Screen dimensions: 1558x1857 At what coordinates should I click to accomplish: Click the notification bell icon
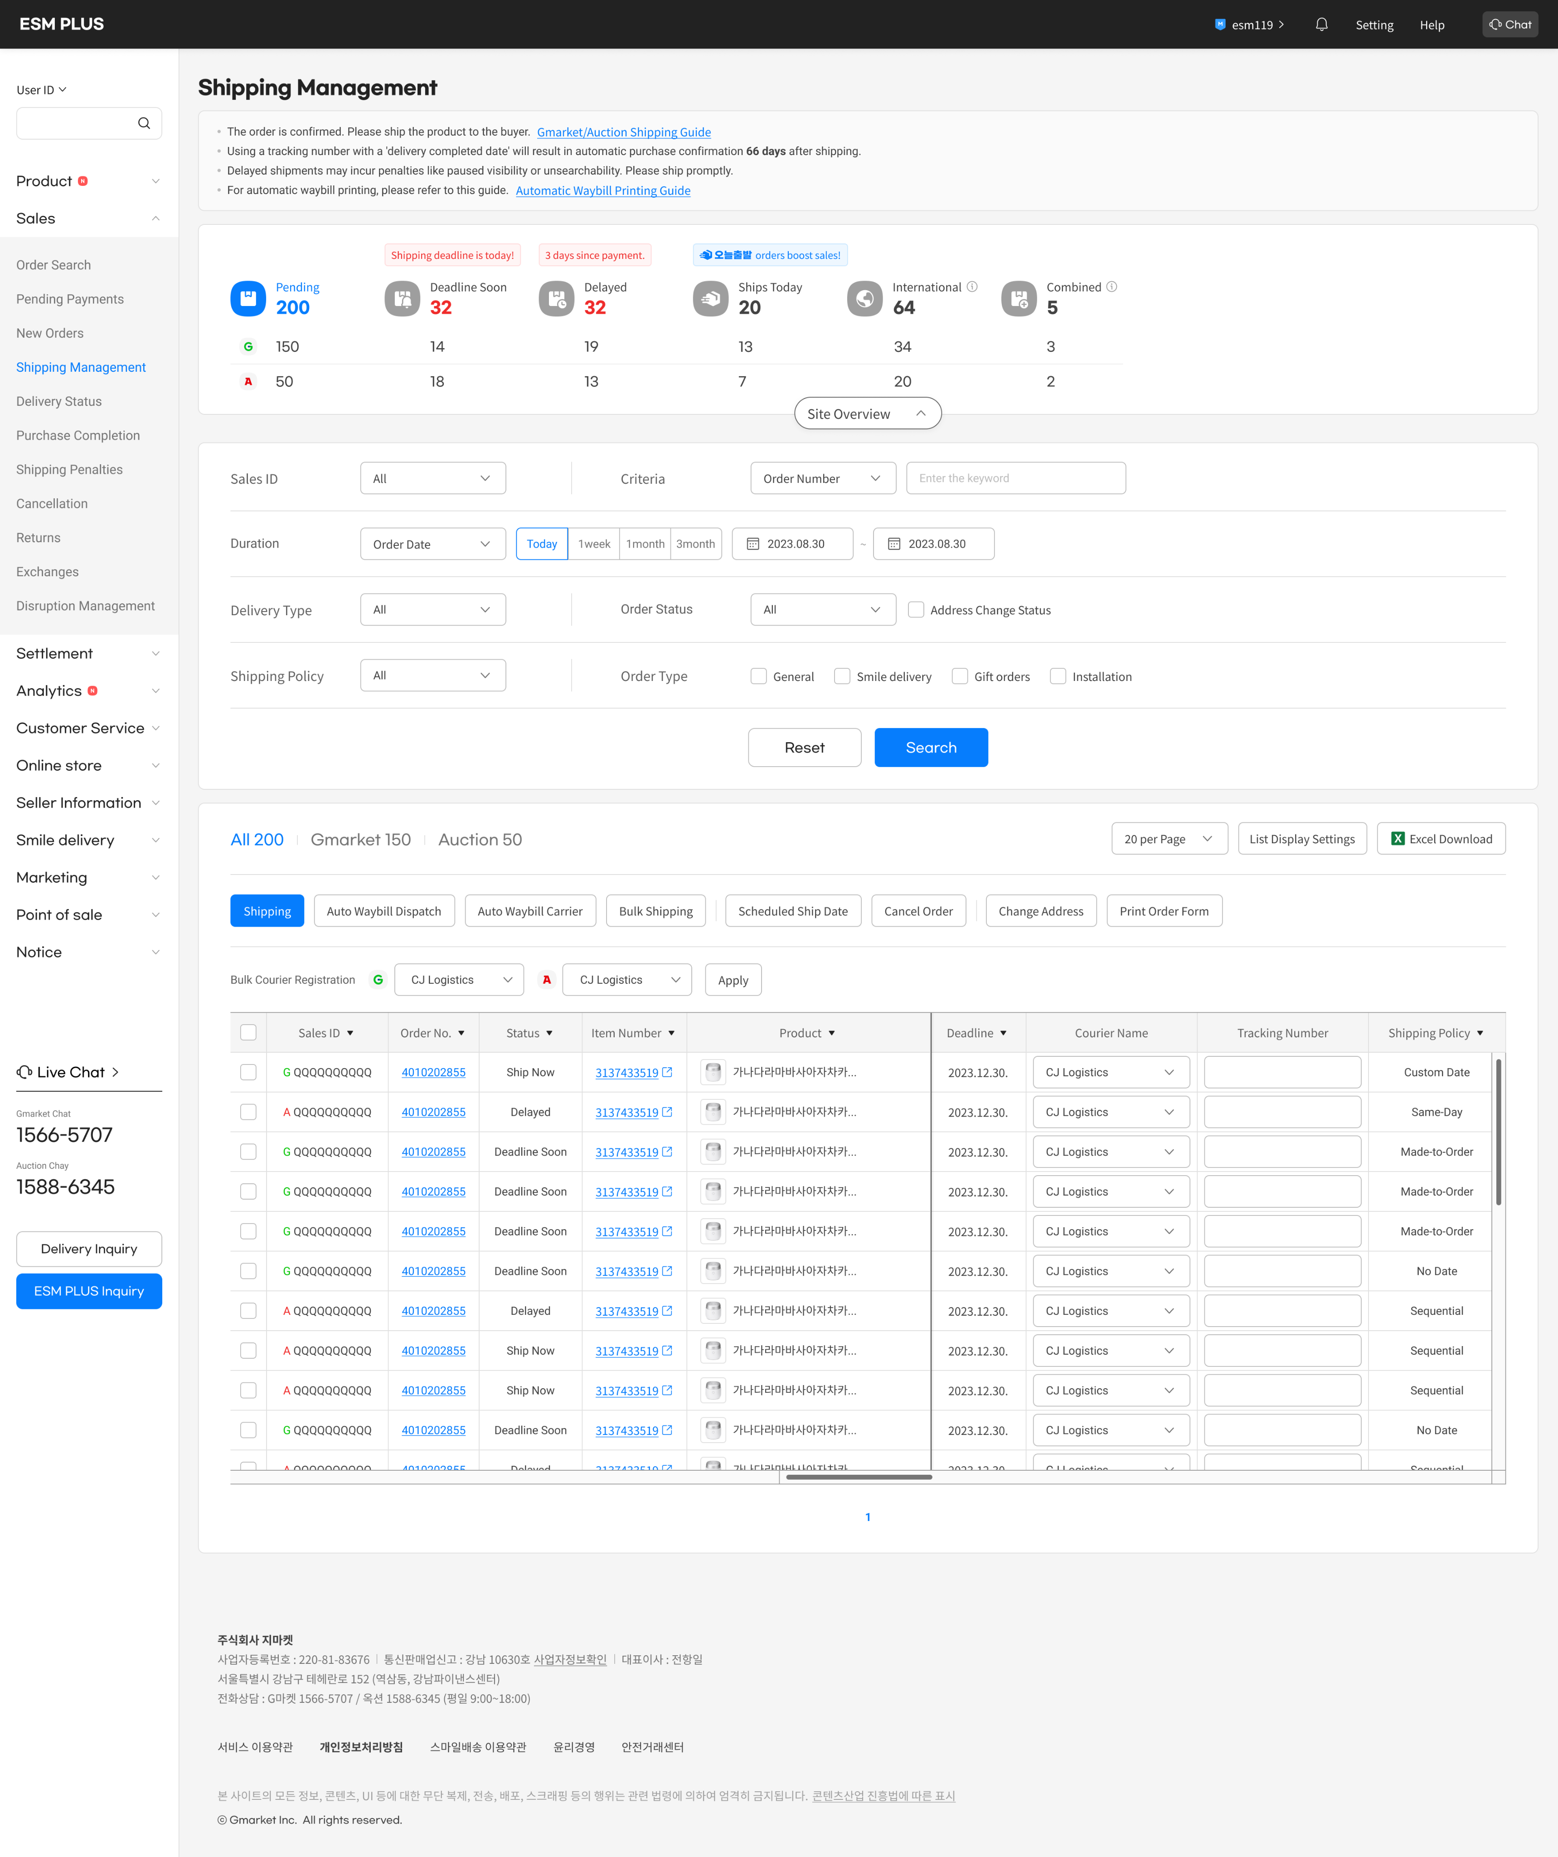(x=1321, y=25)
